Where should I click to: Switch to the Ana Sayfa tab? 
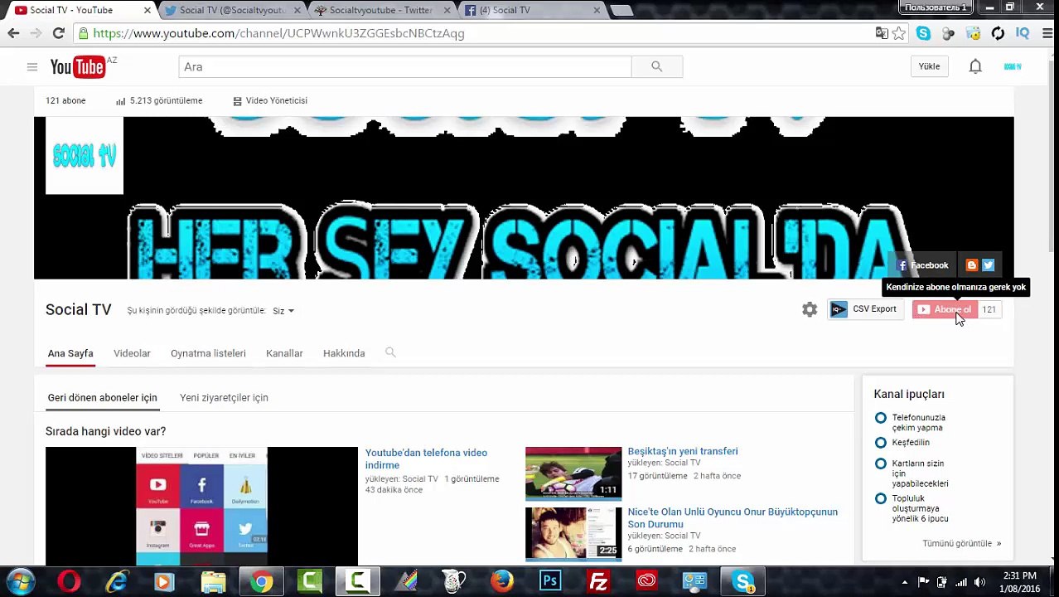70,353
